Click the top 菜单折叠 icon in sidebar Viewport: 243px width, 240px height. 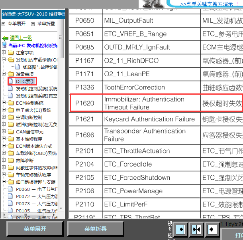point(33,24)
